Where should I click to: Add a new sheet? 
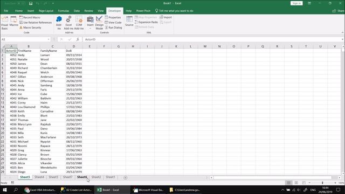125,177
